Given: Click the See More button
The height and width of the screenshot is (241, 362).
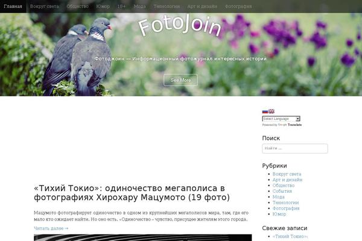Looking at the screenshot, I should tap(180, 80).
